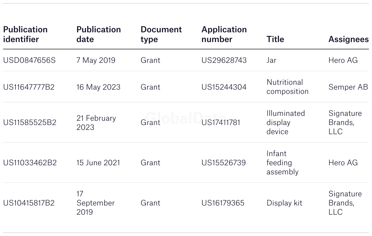Select the Application number column header
The width and height of the screenshot is (372, 236).
click(224, 34)
